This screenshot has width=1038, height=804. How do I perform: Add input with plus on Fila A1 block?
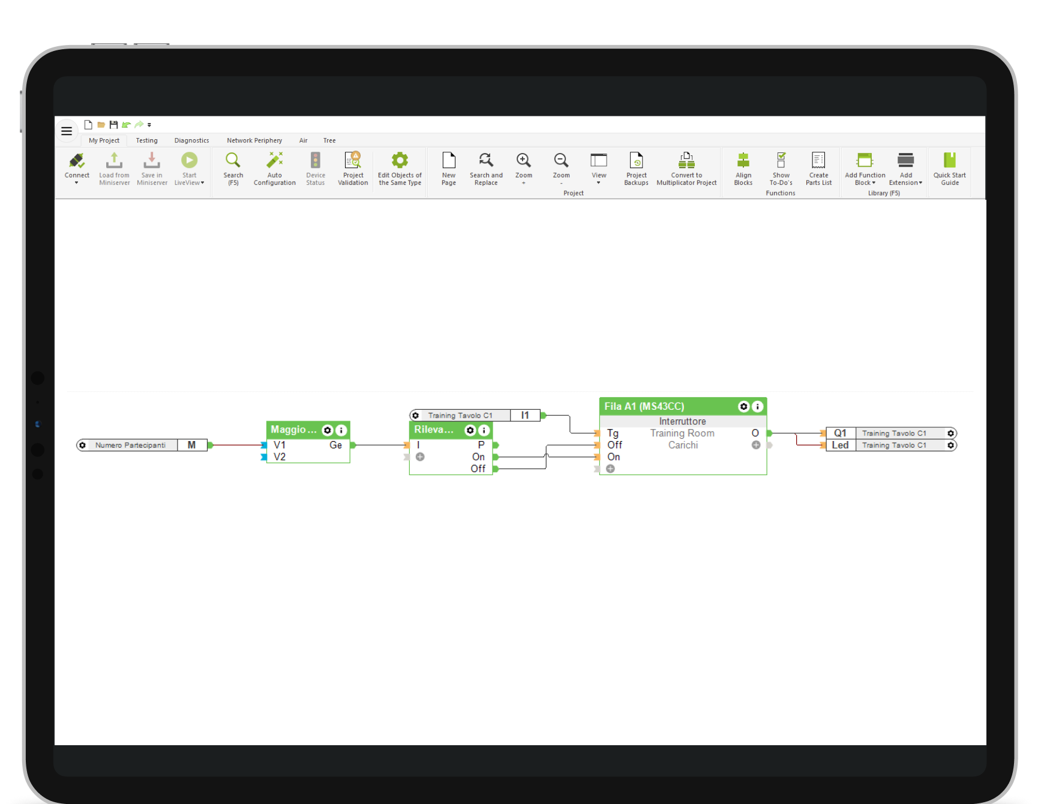610,469
